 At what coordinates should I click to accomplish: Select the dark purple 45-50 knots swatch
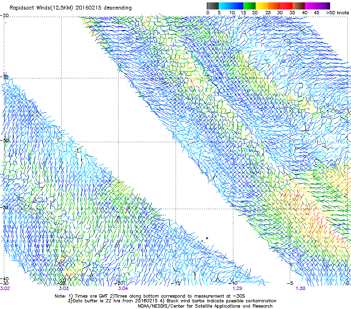(323, 6)
